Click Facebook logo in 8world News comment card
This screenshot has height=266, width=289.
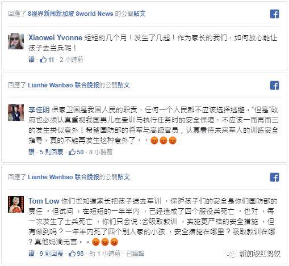274,14
